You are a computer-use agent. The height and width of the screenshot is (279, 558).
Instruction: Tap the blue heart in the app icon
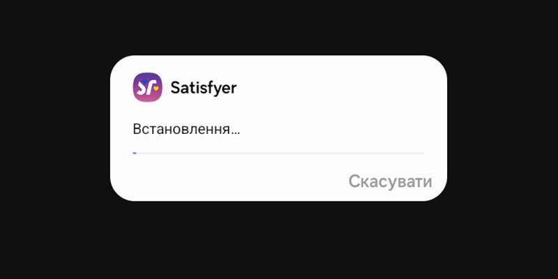click(x=145, y=82)
